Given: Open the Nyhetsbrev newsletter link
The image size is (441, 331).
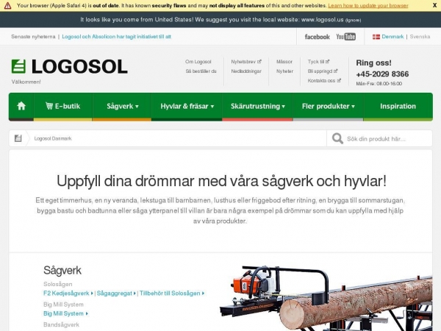Looking at the screenshot, I should tap(246, 62).
